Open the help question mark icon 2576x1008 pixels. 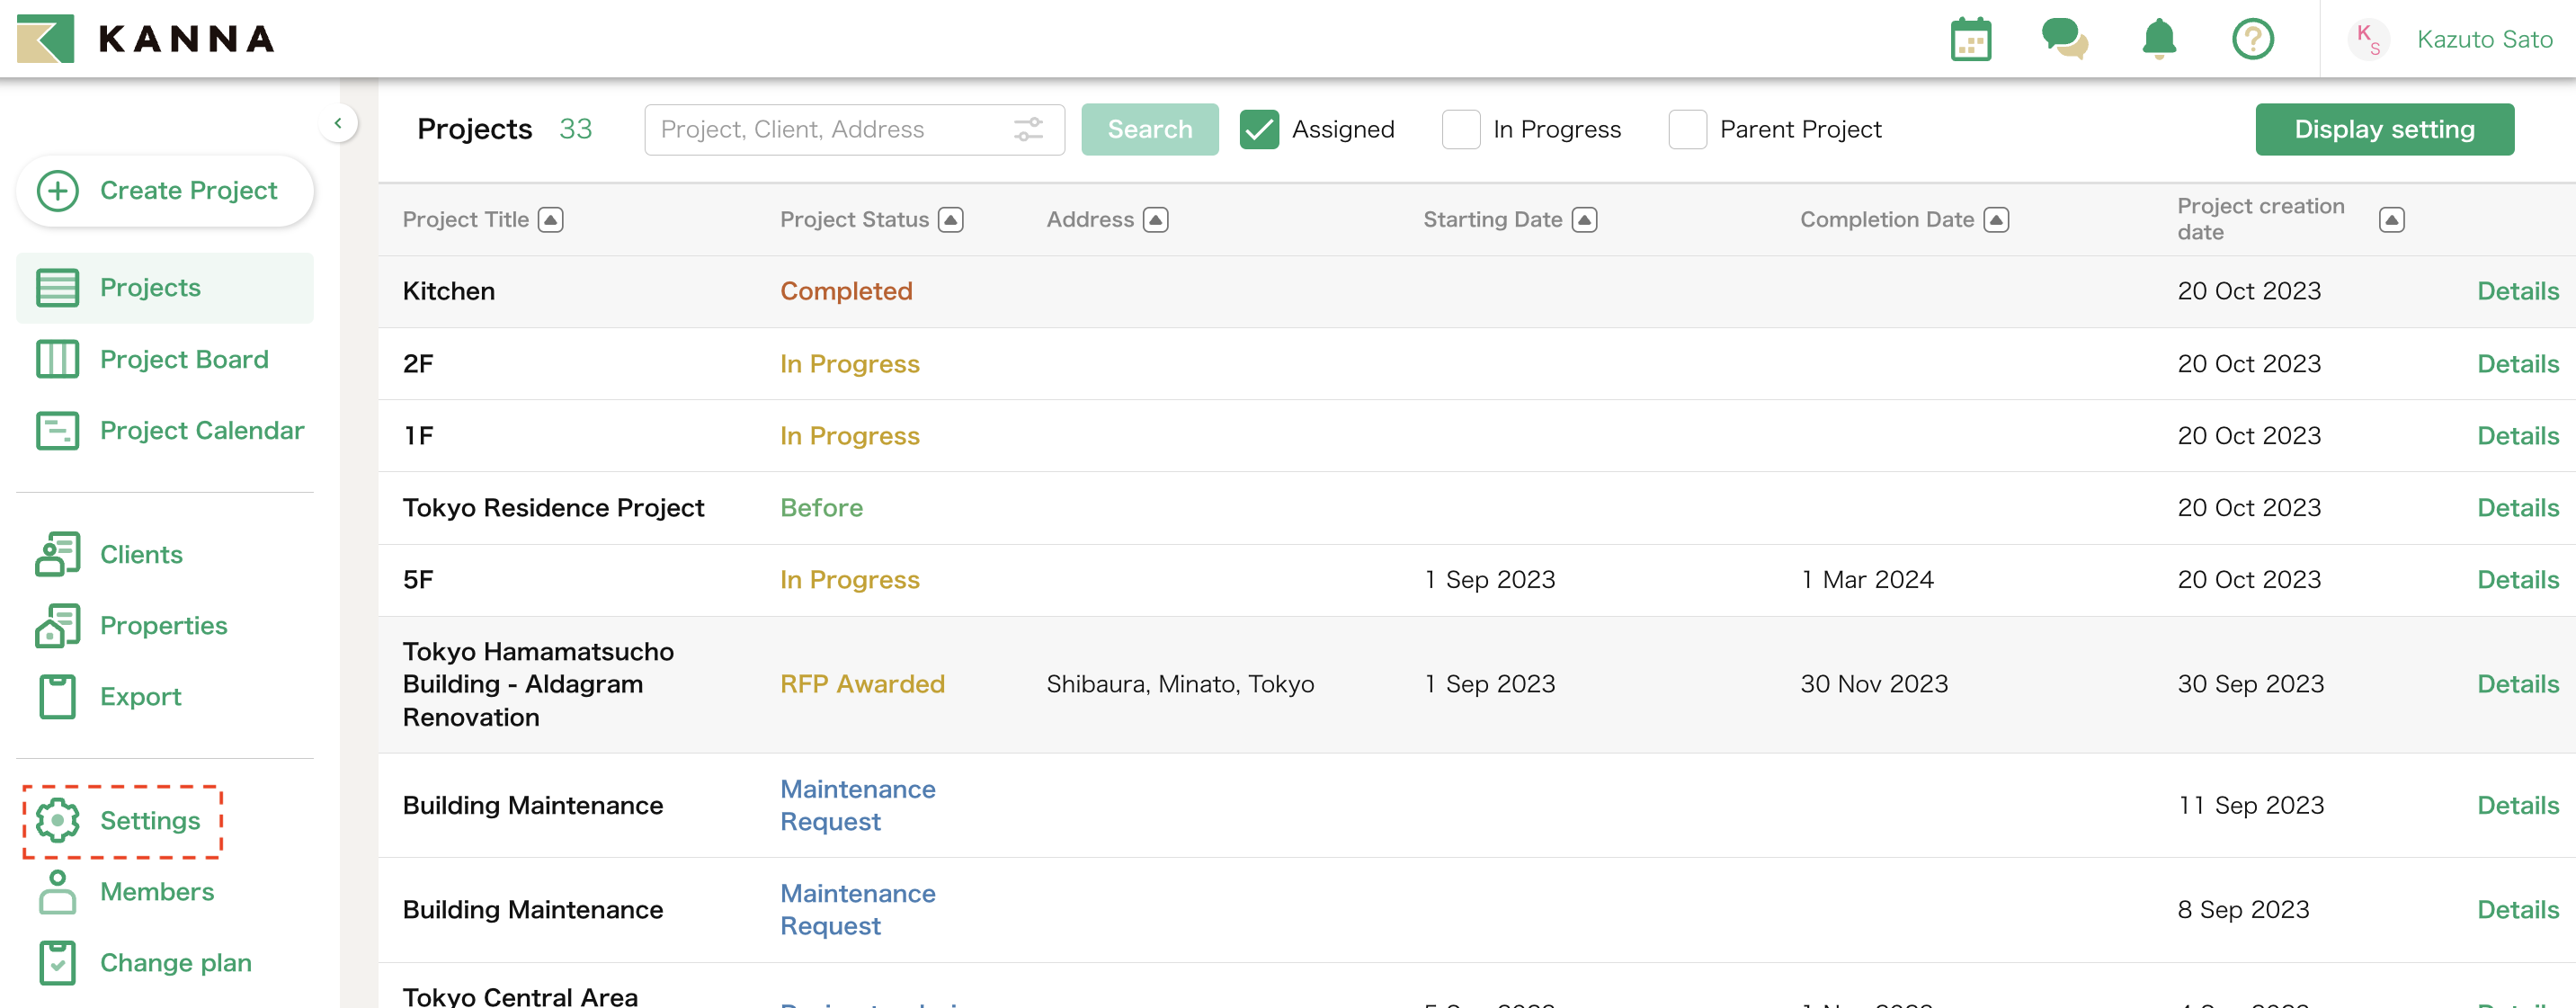coord(2252,40)
